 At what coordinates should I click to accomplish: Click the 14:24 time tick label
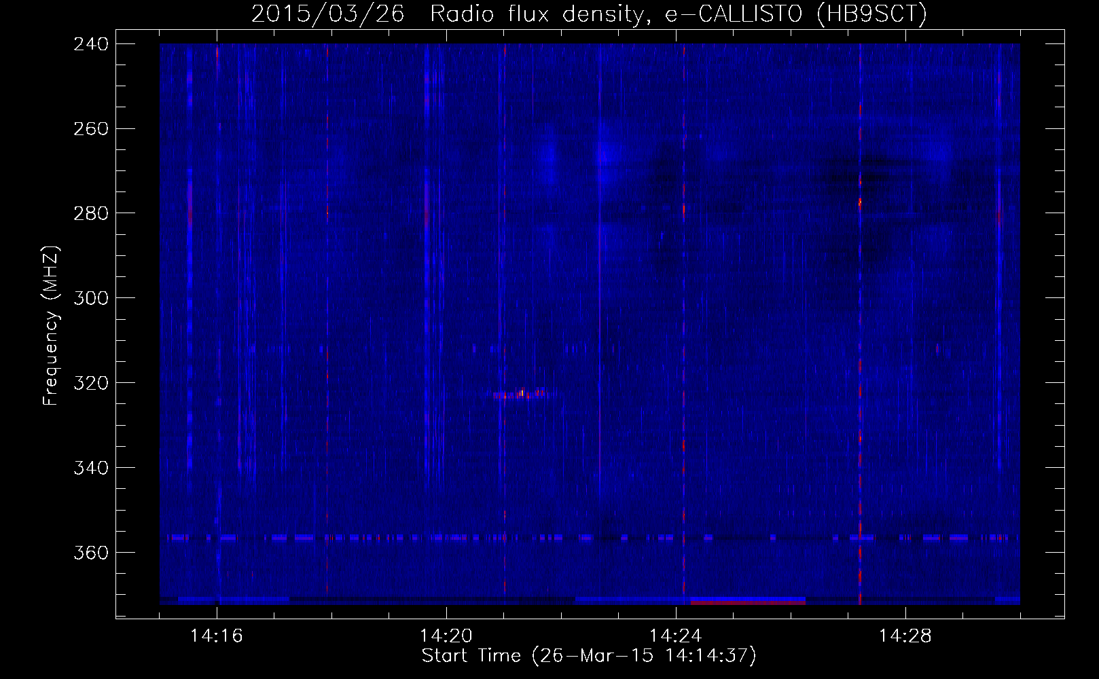676,636
